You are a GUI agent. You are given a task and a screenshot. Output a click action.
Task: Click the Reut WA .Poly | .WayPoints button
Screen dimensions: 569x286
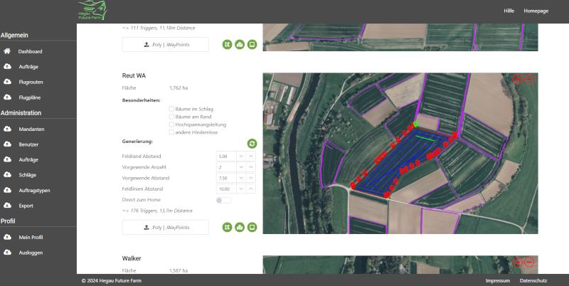click(166, 227)
